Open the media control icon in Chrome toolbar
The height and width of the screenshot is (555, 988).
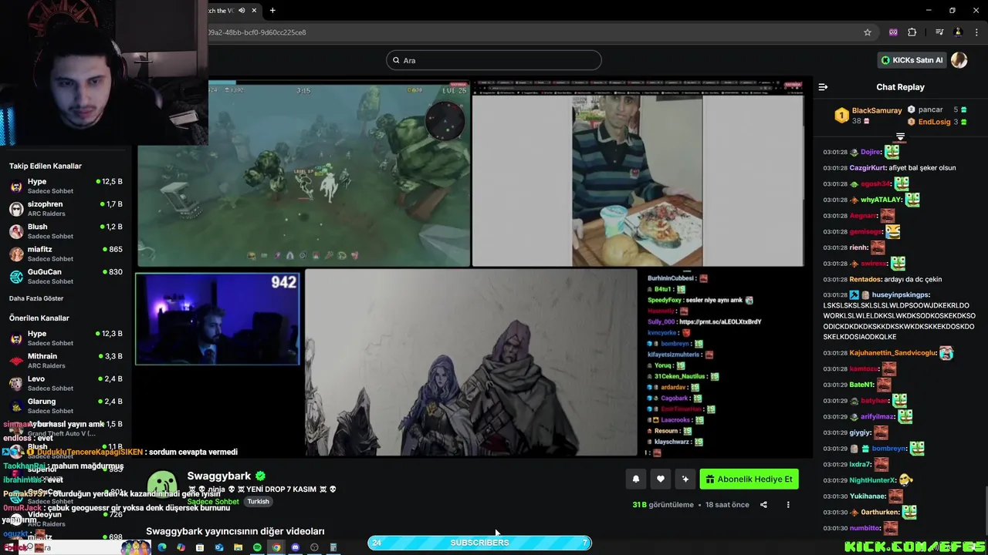[x=939, y=32]
